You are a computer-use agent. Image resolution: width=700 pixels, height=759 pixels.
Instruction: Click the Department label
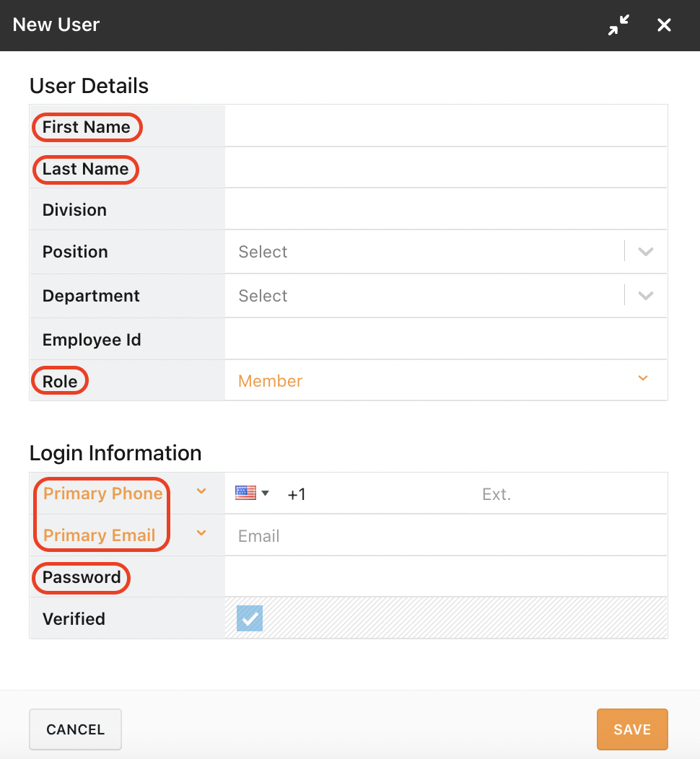[x=91, y=296]
